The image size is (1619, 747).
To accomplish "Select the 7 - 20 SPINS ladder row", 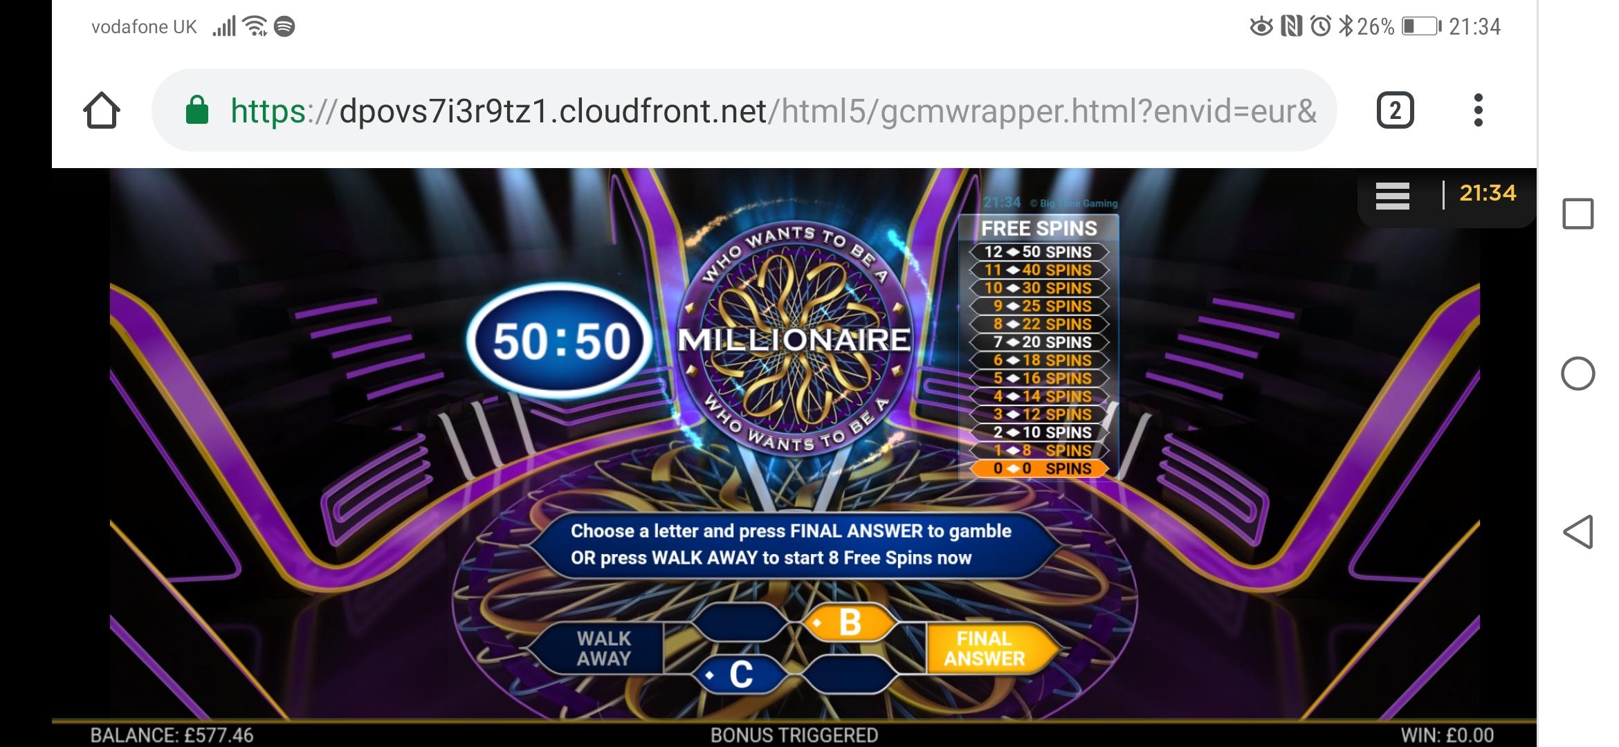I will coord(1038,342).
